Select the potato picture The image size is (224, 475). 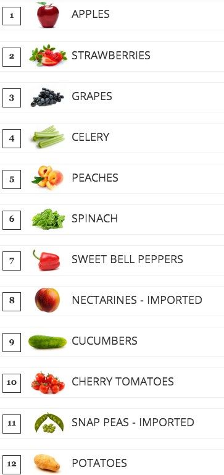point(47,463)
